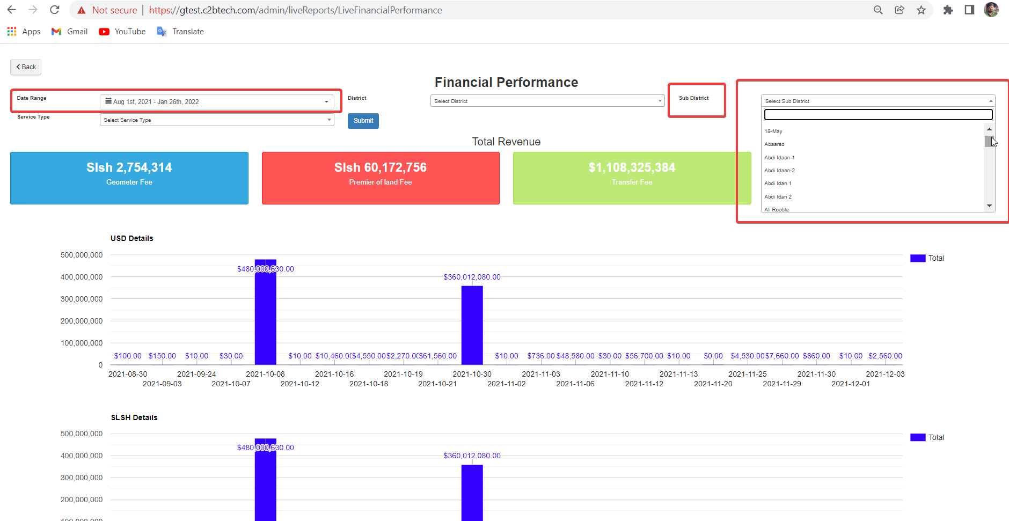Click the USD Details heading
The width and height of the screenshot is (1009, 521).
click(x=132, y=238)
